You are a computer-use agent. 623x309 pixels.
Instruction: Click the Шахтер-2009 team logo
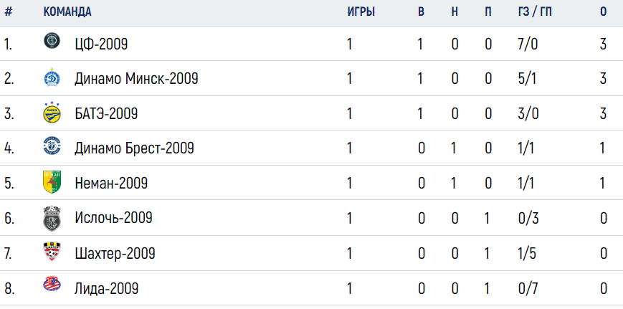52,252
